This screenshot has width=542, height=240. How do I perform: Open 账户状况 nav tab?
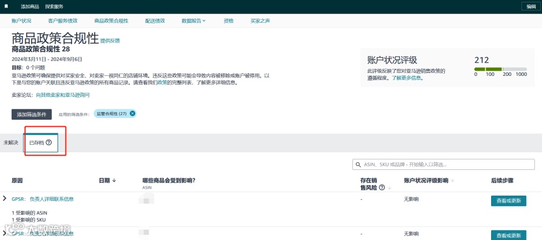point(22,21)
